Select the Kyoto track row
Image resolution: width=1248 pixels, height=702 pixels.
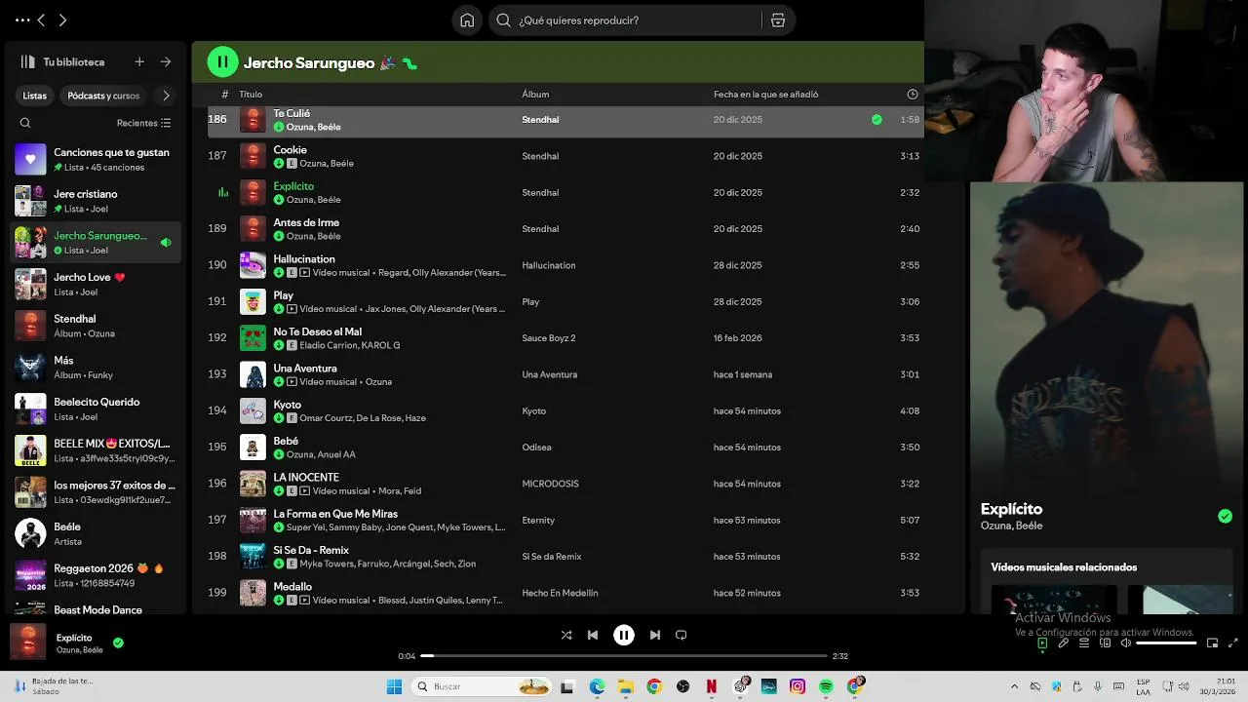(x=565, y=410)
